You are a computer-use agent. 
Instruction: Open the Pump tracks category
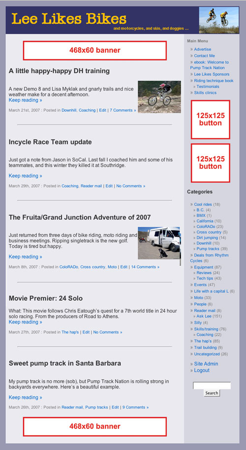point(208,249)
